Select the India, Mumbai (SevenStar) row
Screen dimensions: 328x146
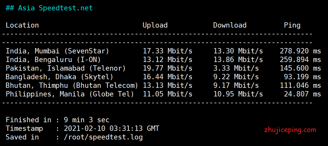[x=163, y=51]
